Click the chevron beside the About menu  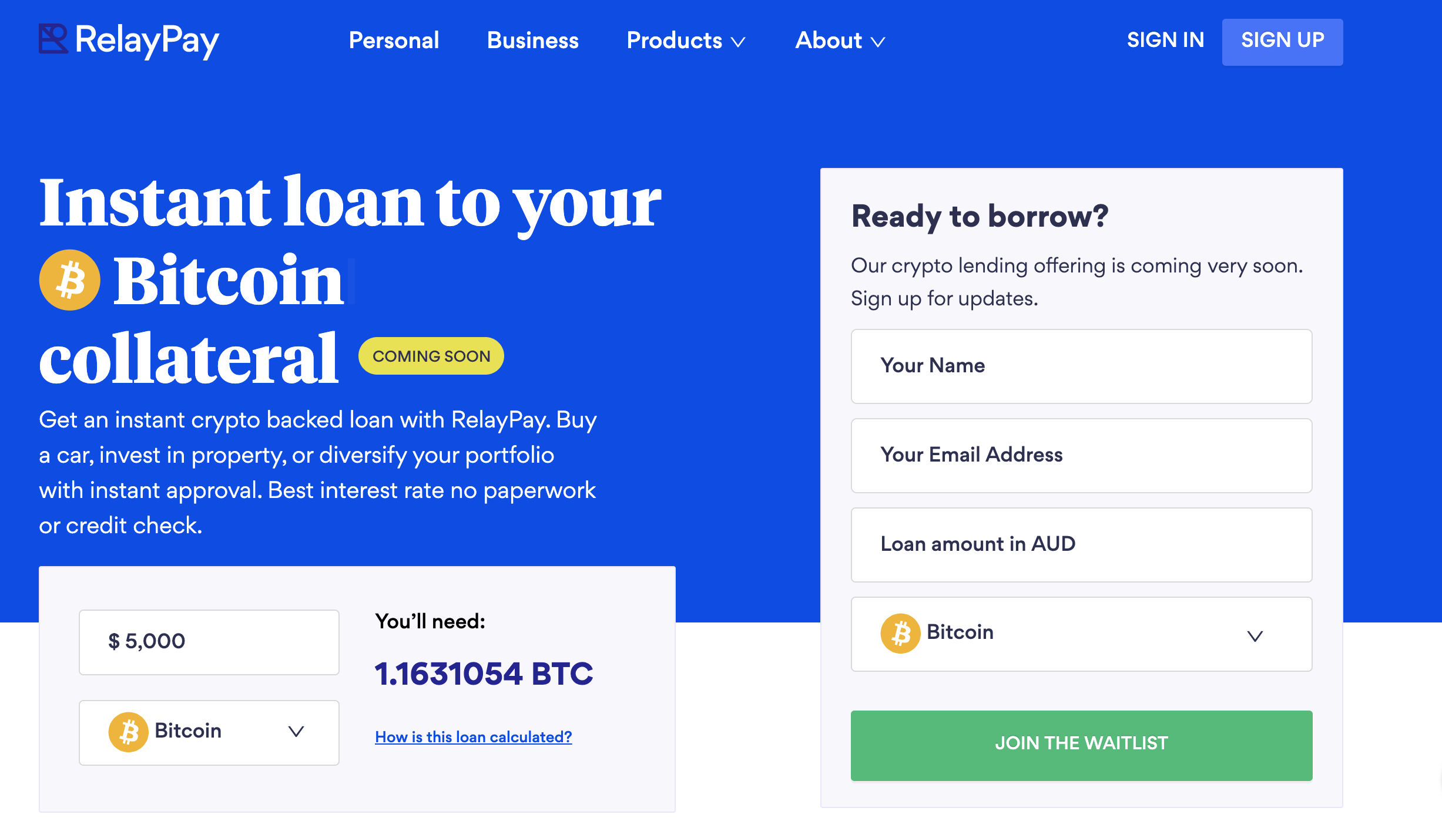click(878, 42)
